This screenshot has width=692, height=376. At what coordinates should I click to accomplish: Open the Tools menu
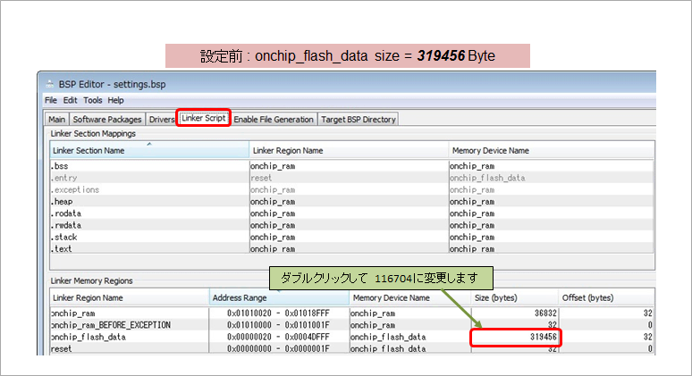(x=93, y=100)
